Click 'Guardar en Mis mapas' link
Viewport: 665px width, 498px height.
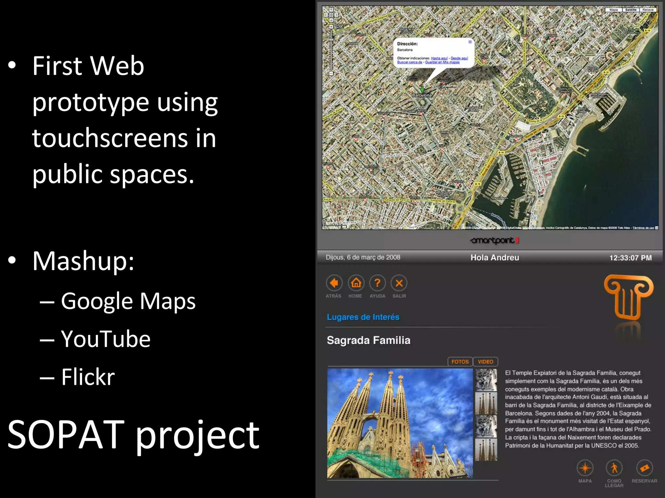coord(442,62)
